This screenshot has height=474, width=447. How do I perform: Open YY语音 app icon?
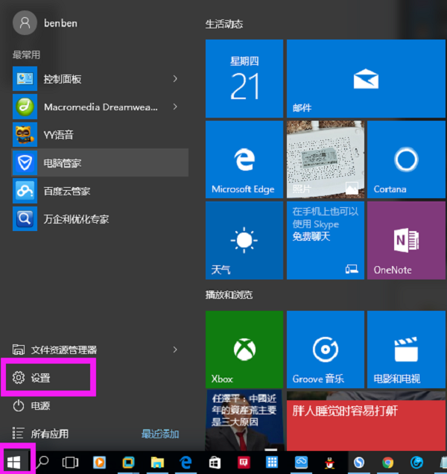pyautogui.click(x=25, y=135)
